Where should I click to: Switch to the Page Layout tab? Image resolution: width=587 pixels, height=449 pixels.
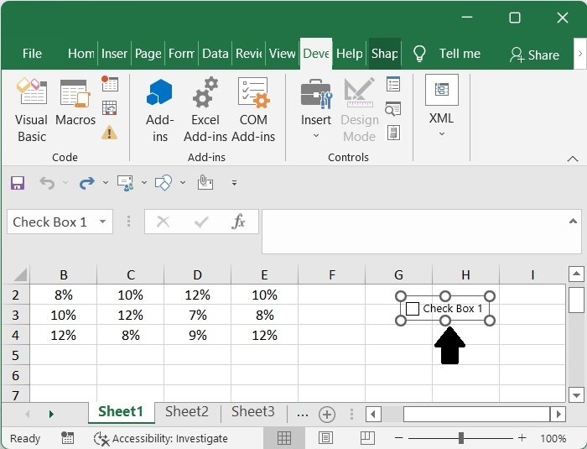(148, 53)
